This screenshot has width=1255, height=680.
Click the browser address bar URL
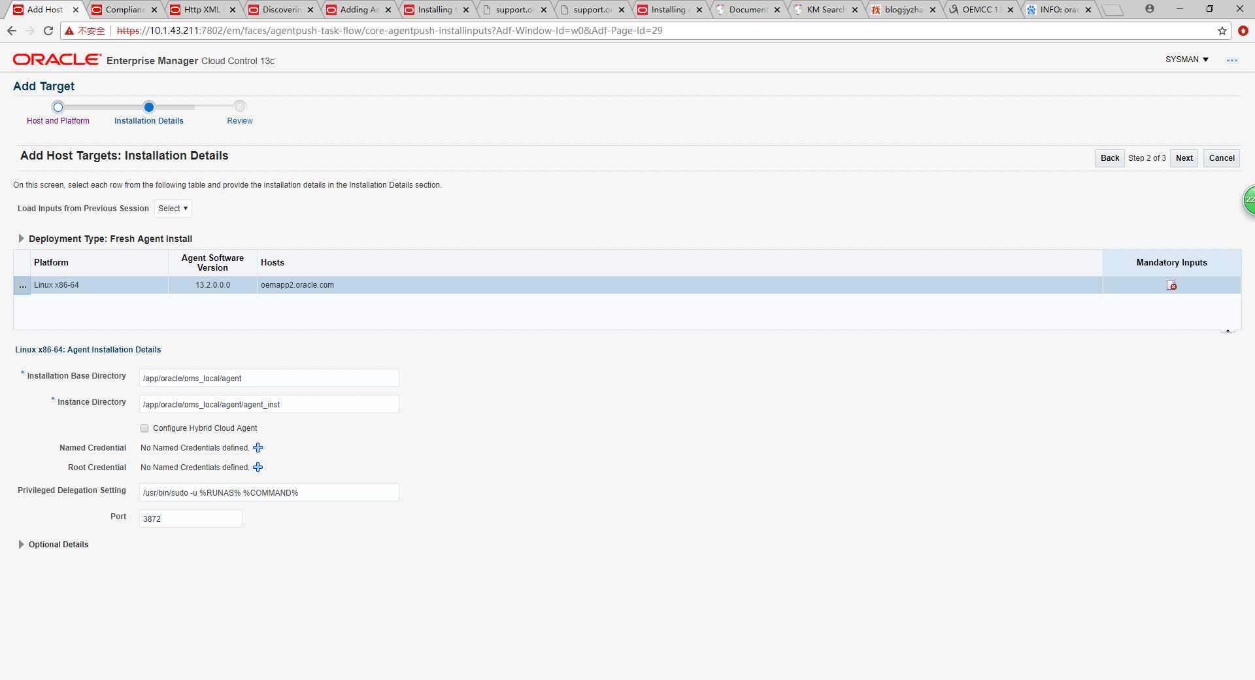pyautogui.click(x=390, y=31)
